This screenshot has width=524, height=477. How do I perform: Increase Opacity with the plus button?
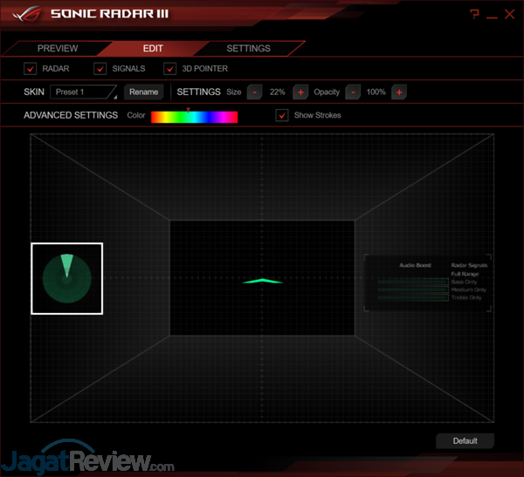click(399, 92)
